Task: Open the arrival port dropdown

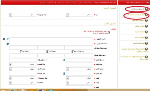Action: click(23, 15)
